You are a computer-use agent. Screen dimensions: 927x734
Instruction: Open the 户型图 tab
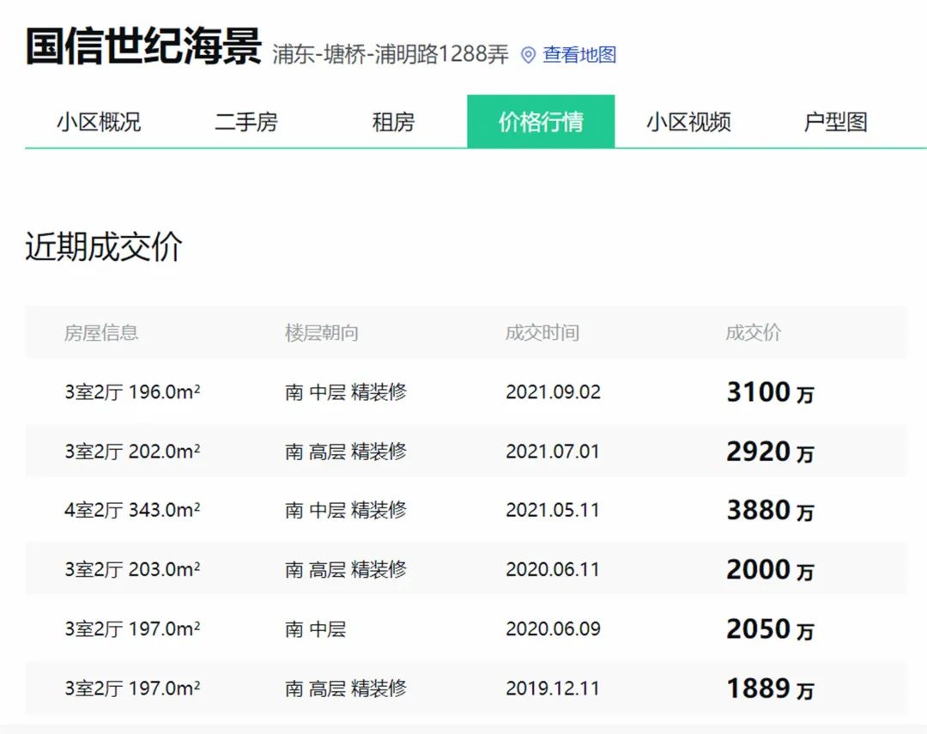click(835, 122)
